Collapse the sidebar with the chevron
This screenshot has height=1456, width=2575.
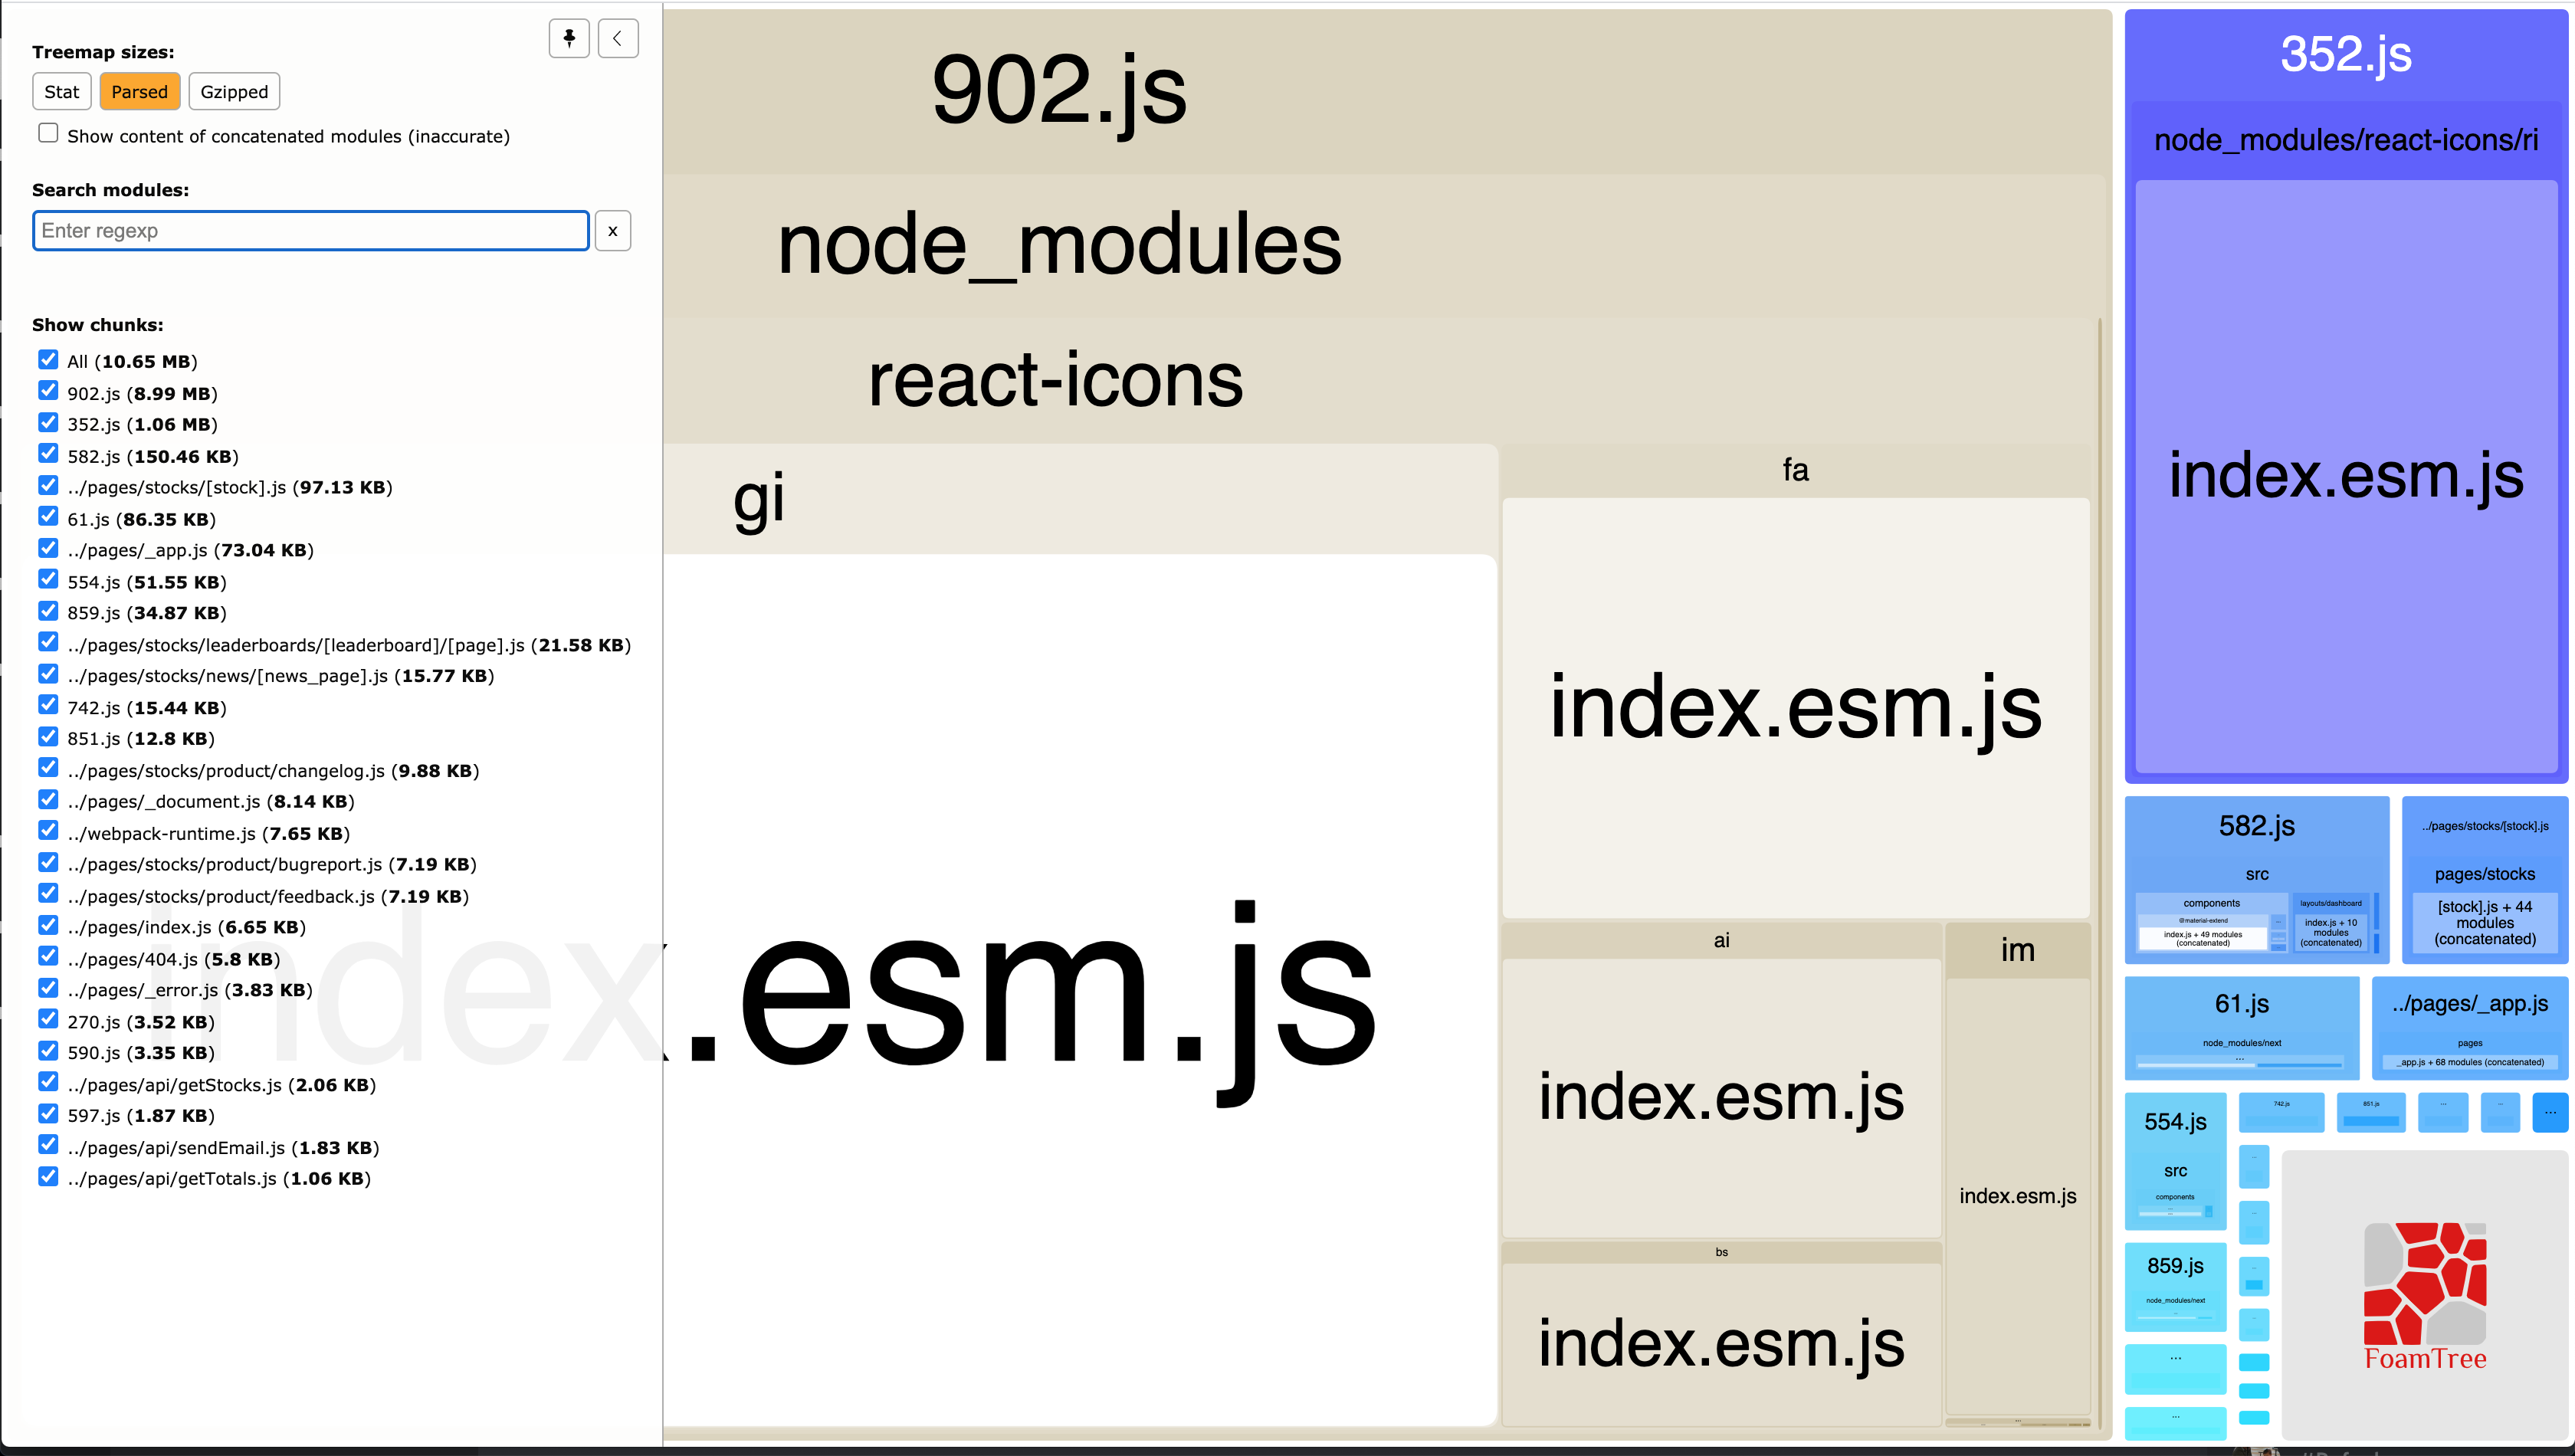618,38
